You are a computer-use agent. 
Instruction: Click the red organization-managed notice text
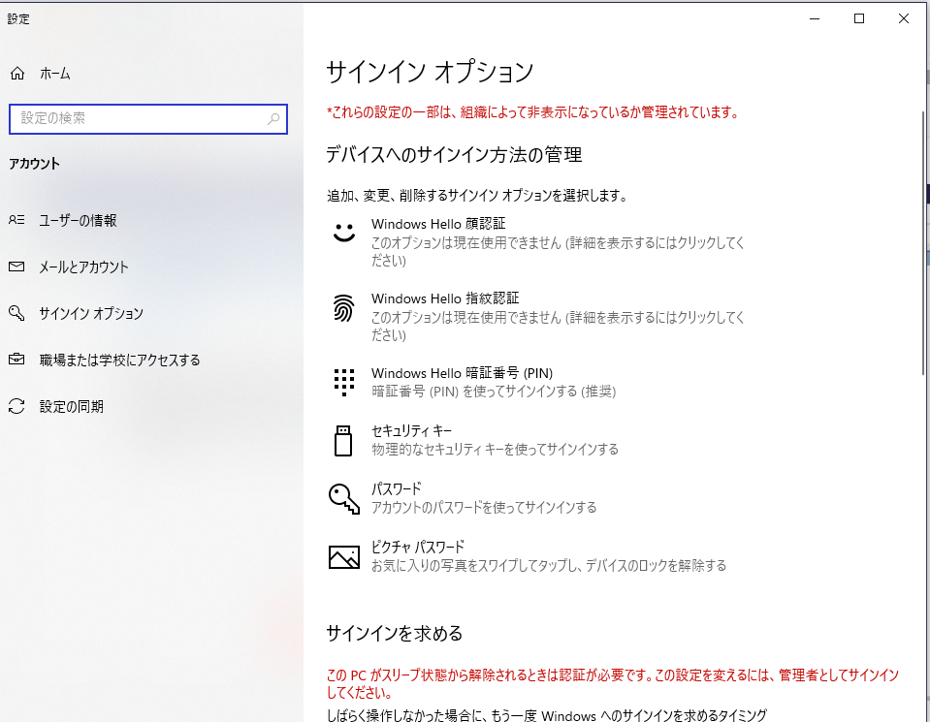(532, 112)
